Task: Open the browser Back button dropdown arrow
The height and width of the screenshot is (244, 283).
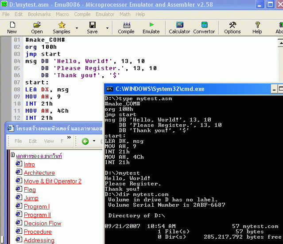Action: [x=94, y=142]
